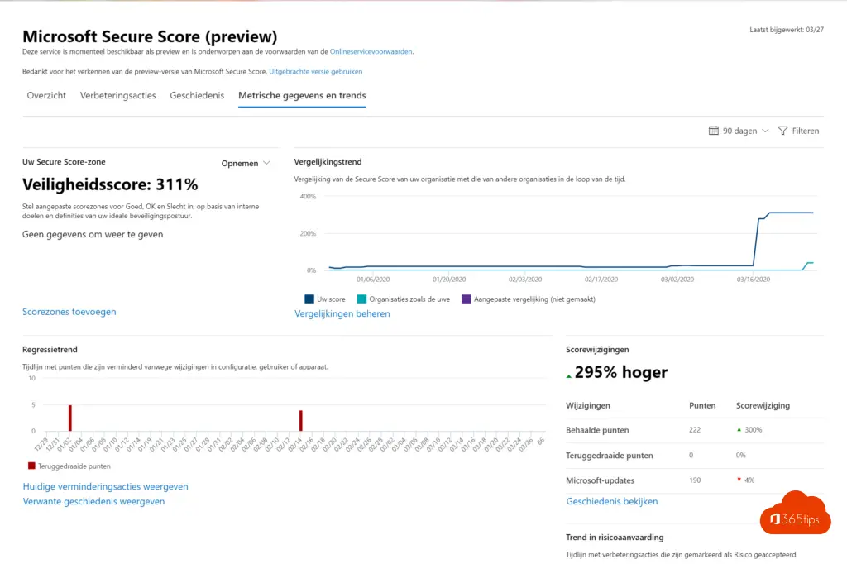Viewport: 847px width, 564px height.
Task: Click the red regression bar at 02/14
Action: [301, 421]
